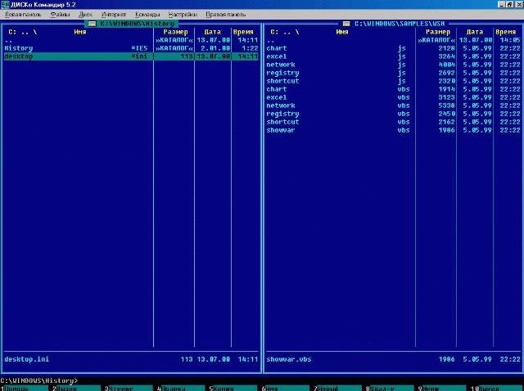The image size is (524, 391).
Task: Click the F5 Копия function key button
Action: point(233,389)
